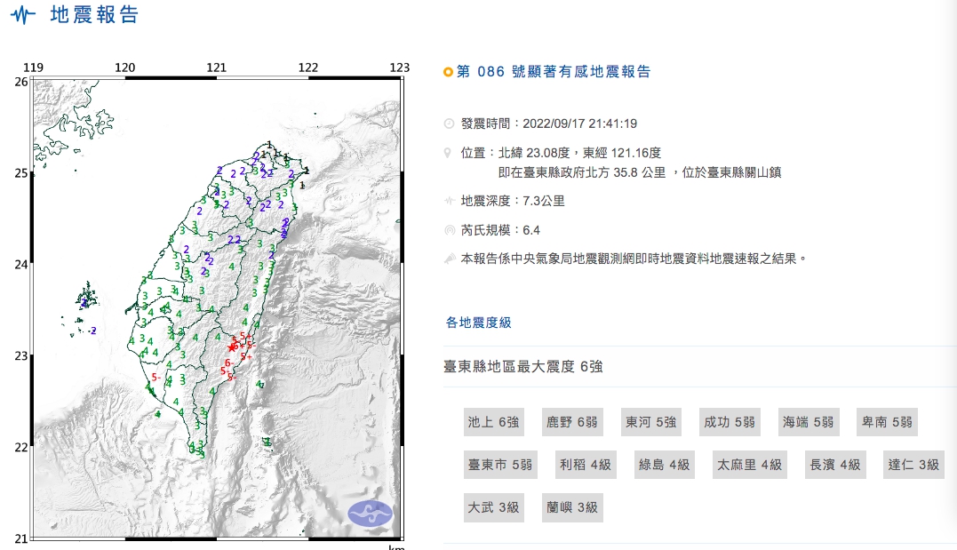
Task: Click the 達仁 3級 station chip
Action: coord(913,465)
